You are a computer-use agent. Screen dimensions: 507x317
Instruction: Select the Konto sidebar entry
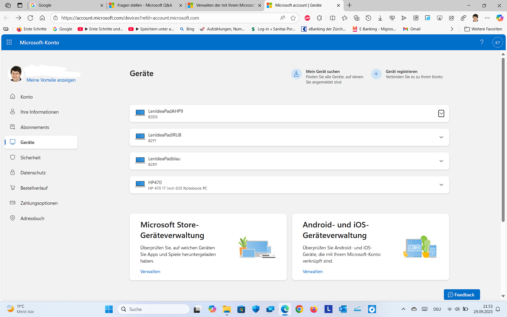26,97
